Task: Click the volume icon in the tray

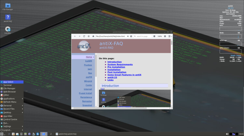Action: 227,134
